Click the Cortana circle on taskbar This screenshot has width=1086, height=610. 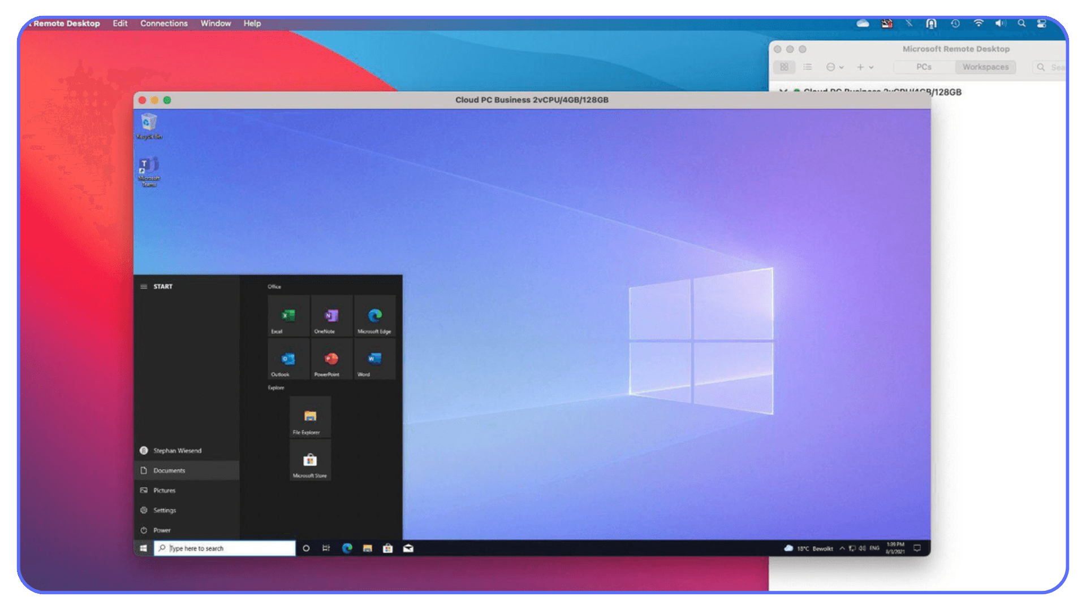click(306, 548)
